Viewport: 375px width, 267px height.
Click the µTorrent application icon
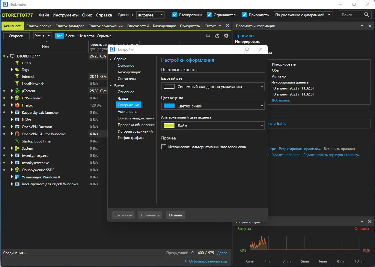click(17, 91)
